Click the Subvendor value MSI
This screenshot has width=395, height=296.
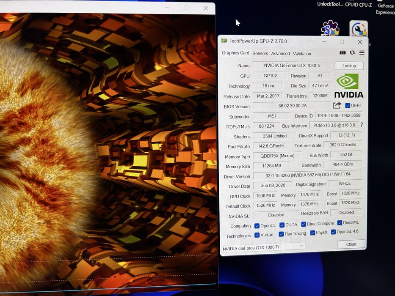[271, 116]
